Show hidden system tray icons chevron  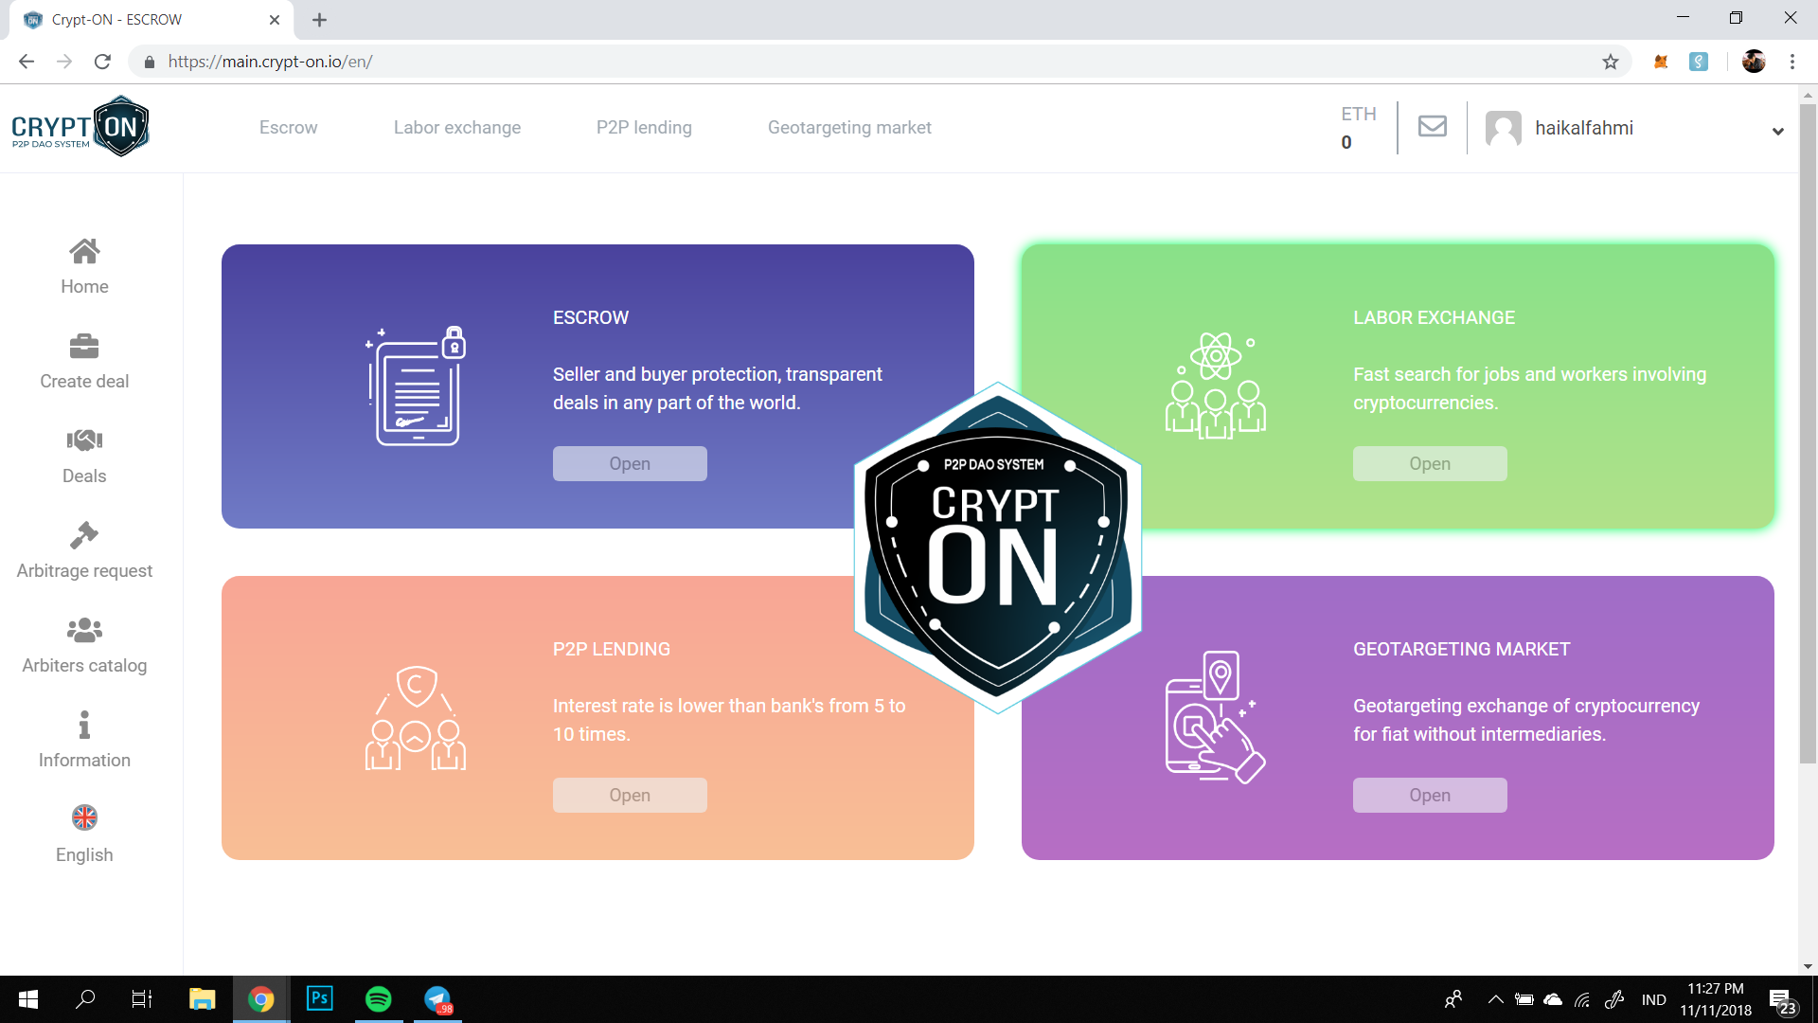(1496, 999)
